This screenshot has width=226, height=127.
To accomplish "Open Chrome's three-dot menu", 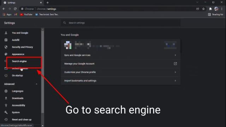I will click(222, 9).
